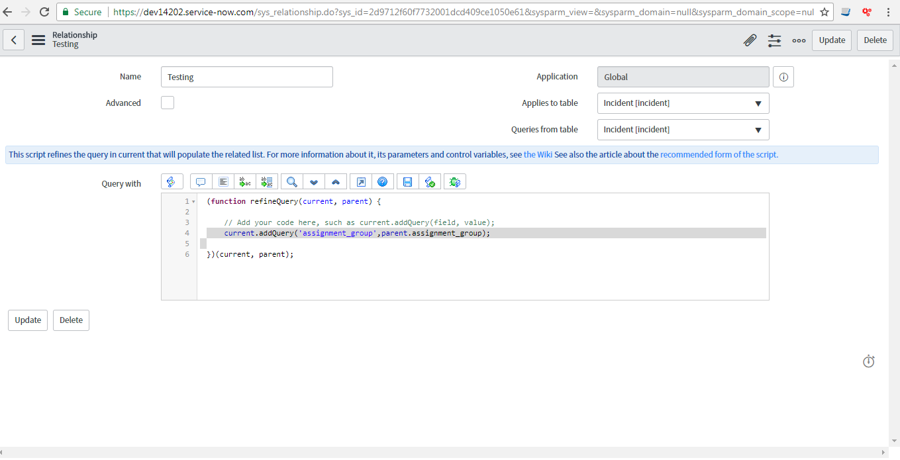Click the find previous up-chevron icon
900x460 pixels.
click(336, 182)
